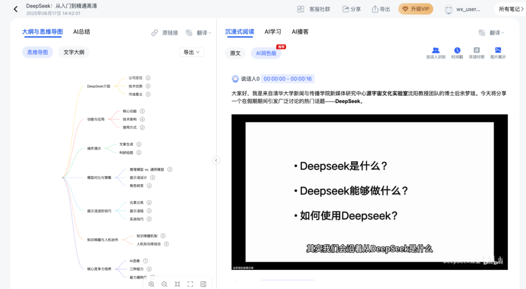
Task: Open the left panel 翻译 dropdown
Action: [x=204, y=32]
